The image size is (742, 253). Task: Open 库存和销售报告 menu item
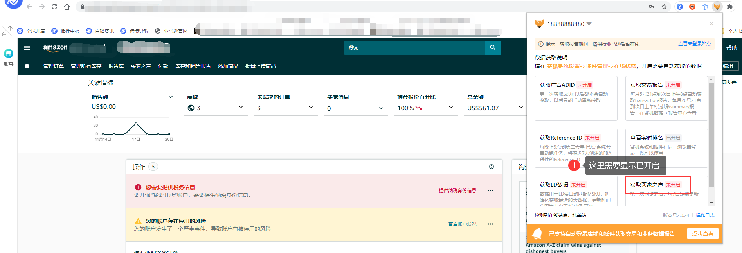193,66
